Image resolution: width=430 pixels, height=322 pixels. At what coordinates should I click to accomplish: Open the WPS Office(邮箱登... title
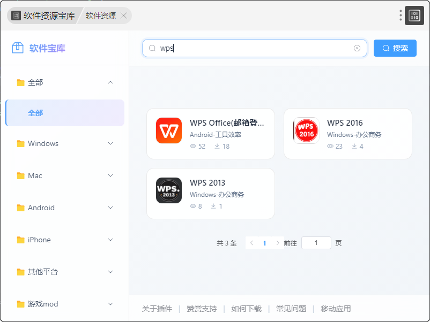point(227,123)
